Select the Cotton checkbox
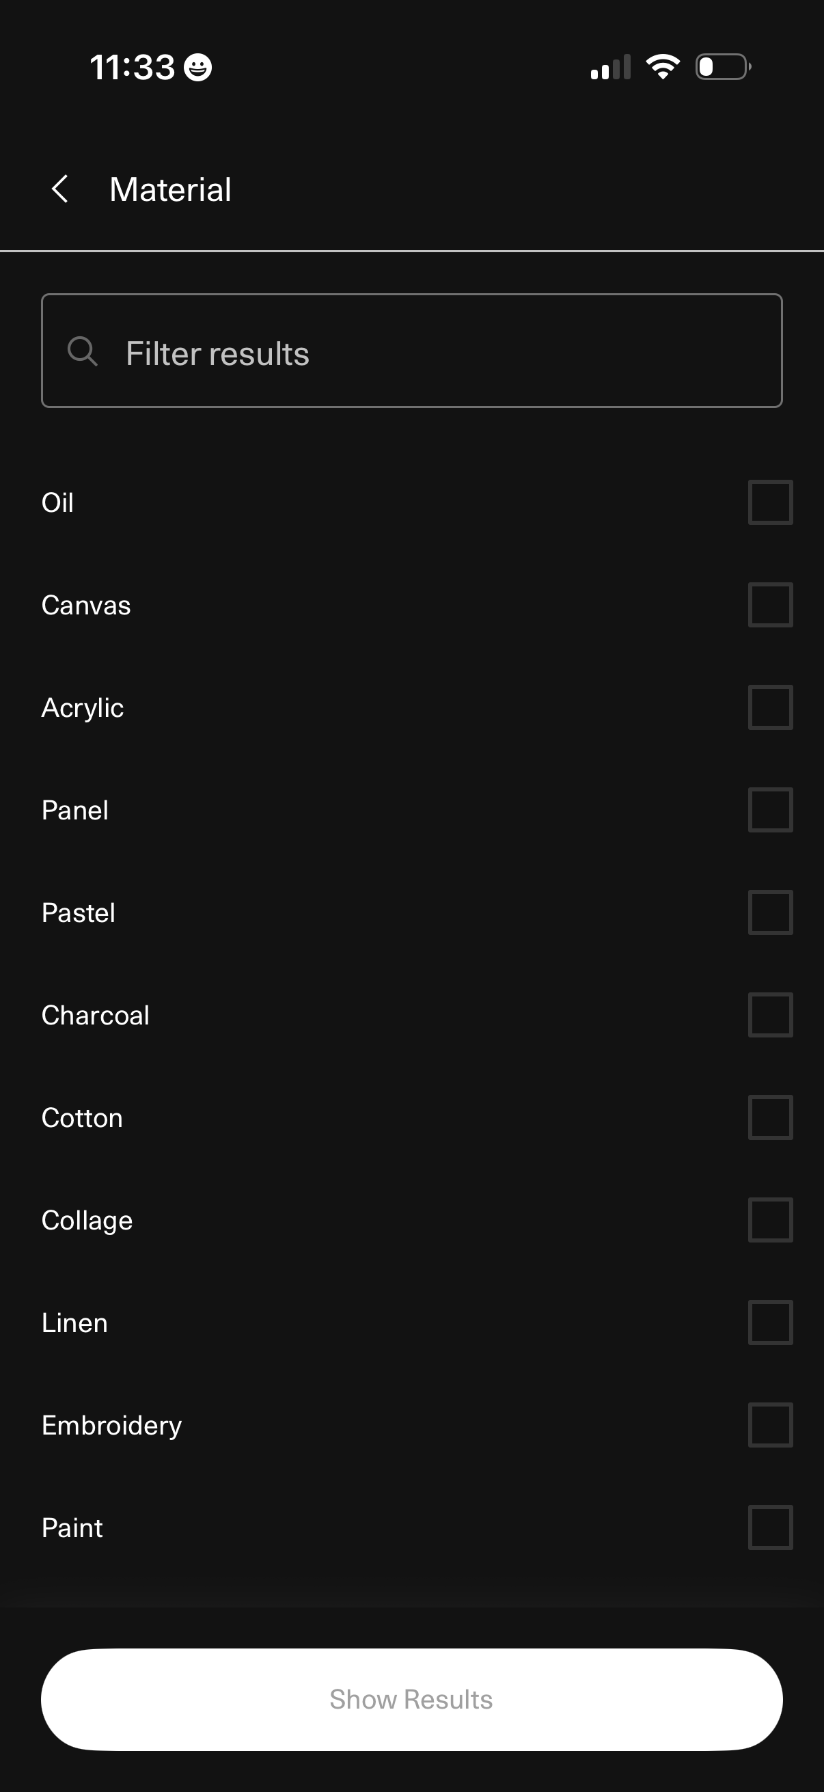Screen dimensions: 824x1792 770,1117
